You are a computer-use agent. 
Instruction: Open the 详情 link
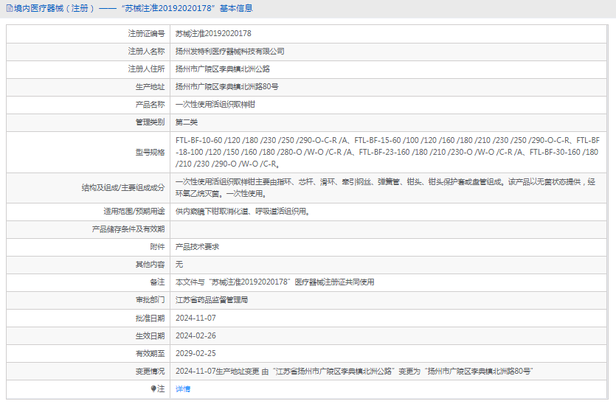click(x=183, y=389)
